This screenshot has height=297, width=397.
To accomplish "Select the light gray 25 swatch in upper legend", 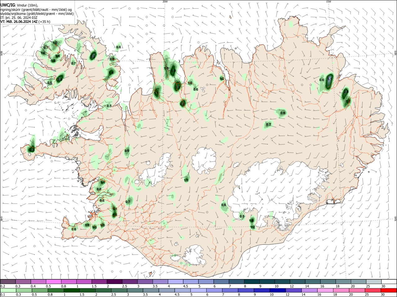I will 374,282.
